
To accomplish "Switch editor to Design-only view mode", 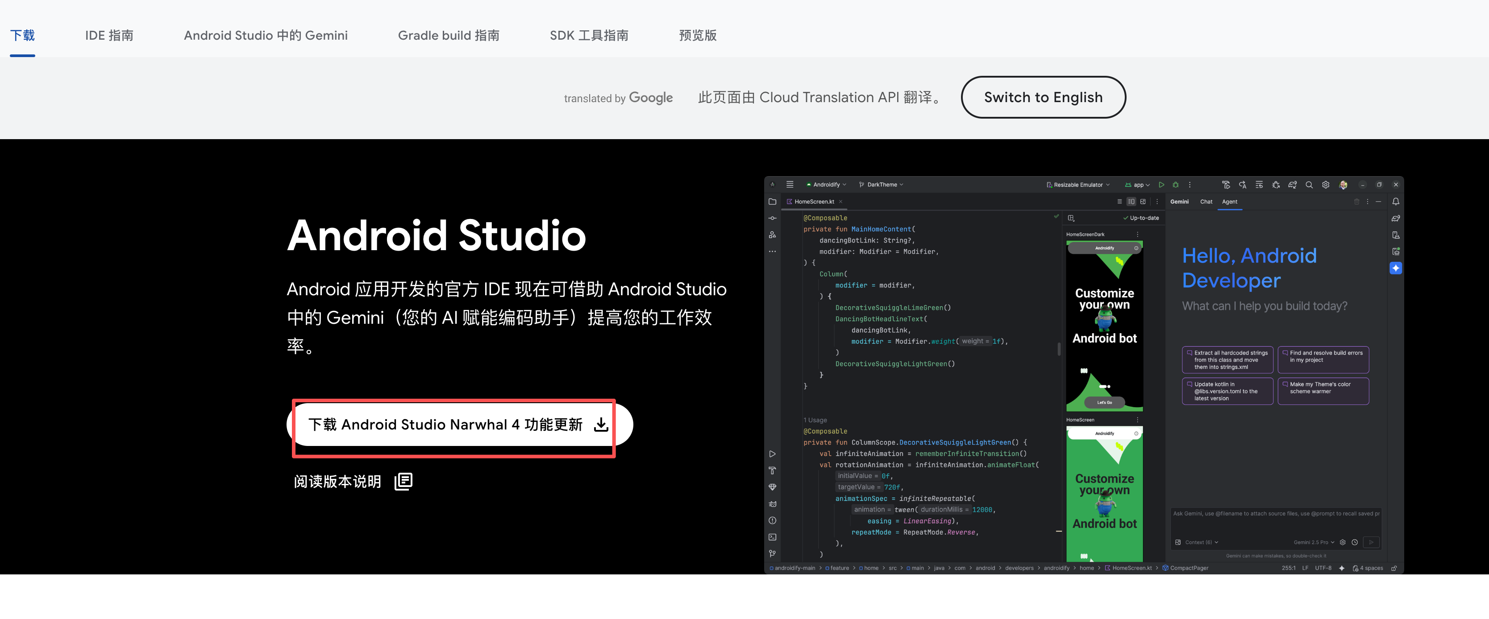I will pos(1143,202).
